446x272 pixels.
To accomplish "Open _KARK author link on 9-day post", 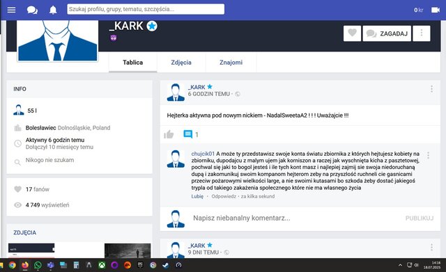I will [197, 246].
